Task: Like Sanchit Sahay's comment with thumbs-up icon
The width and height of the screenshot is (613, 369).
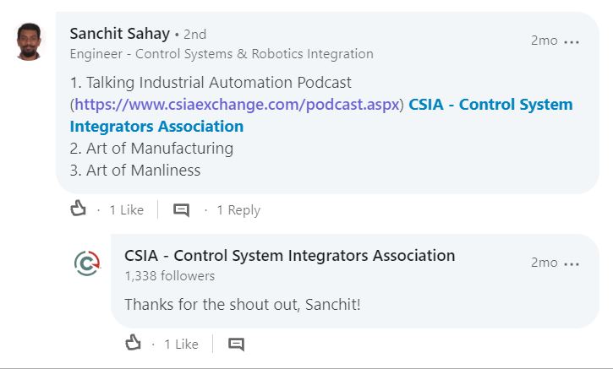Action: click(x=79, y=209)
